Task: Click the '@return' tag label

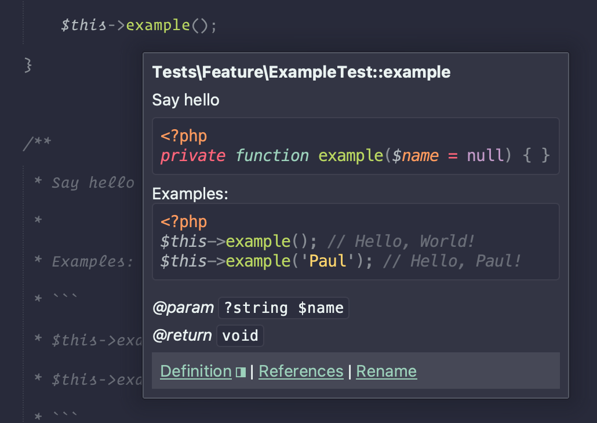Action: tap(182, 336)
